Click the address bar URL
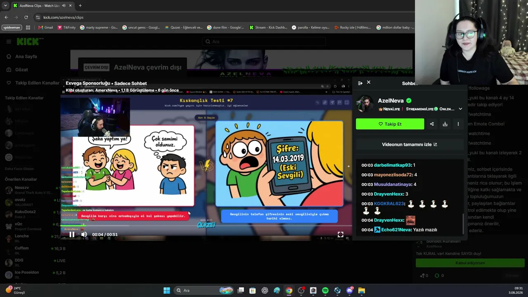528x297 pixels. click(x=63, y=17)
